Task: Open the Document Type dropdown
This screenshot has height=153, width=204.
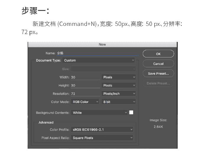Action: (99, 60)
